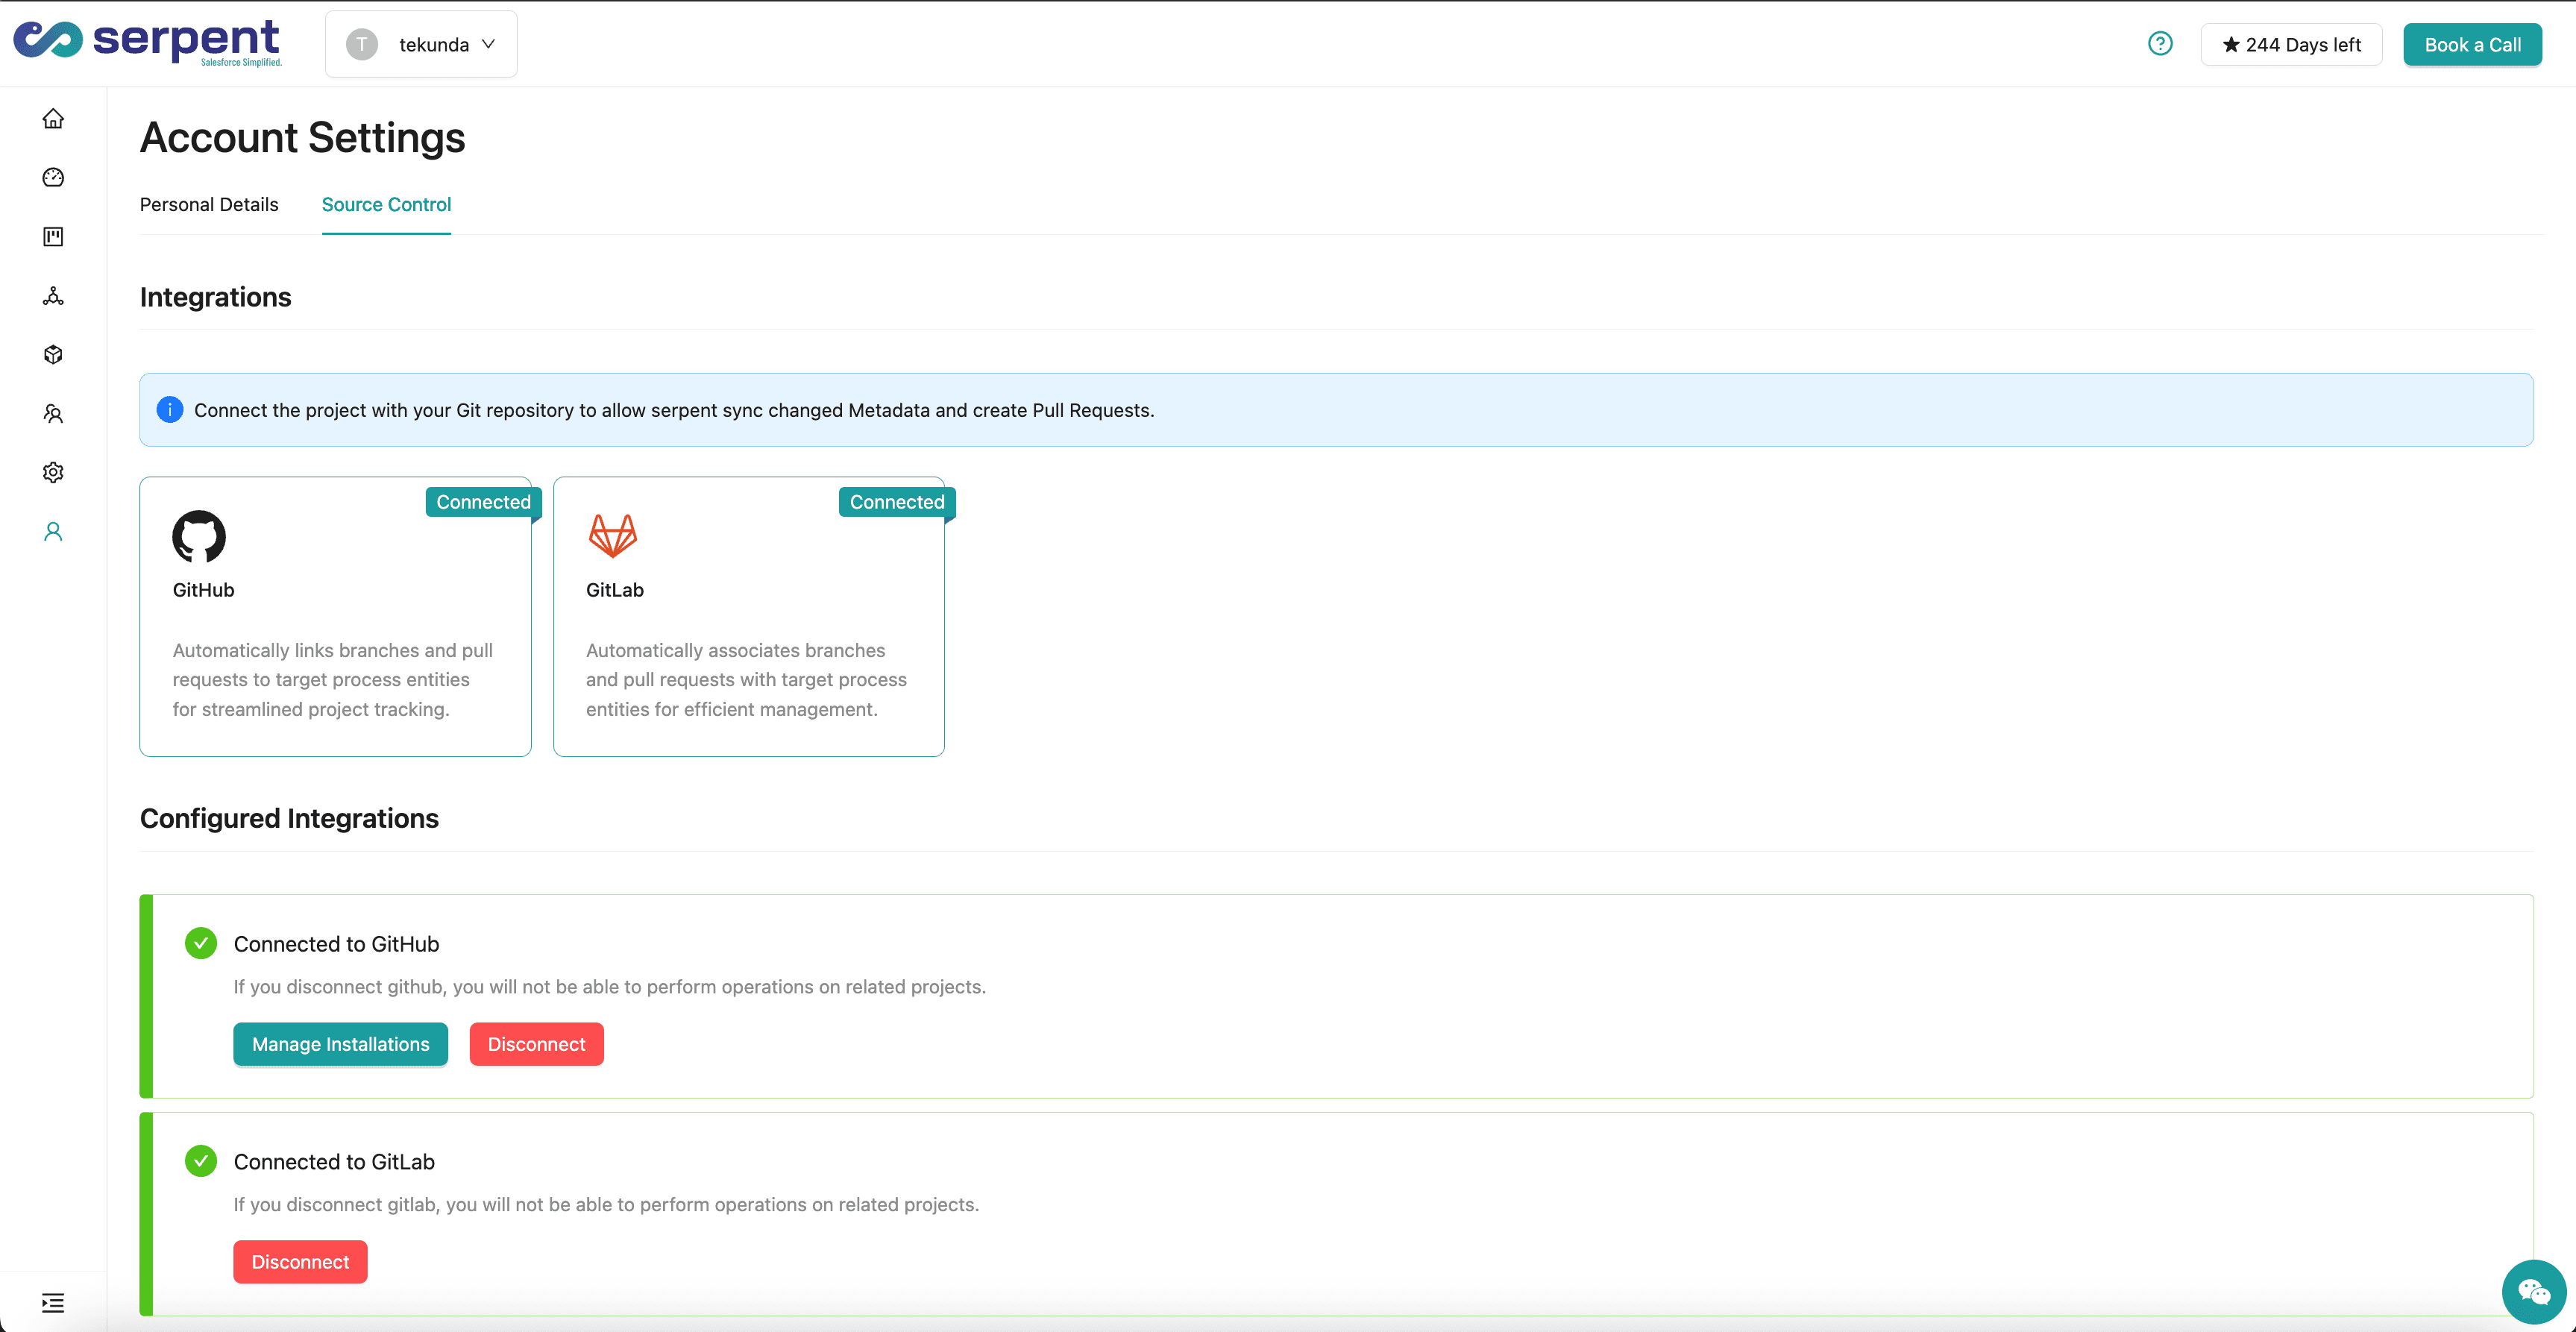This screenshot has width=2576, height=1332.
Task: Open the settings gear sidebar icon
Action: click(x=53, y=472)
